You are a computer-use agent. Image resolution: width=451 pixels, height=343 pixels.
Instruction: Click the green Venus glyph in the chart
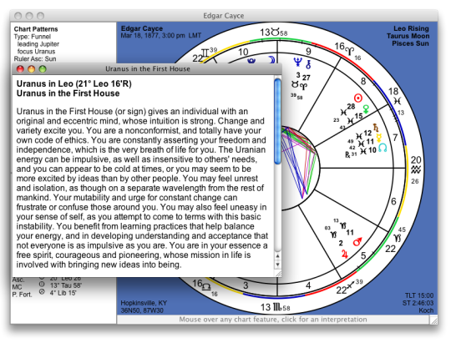tap(366, 109)
